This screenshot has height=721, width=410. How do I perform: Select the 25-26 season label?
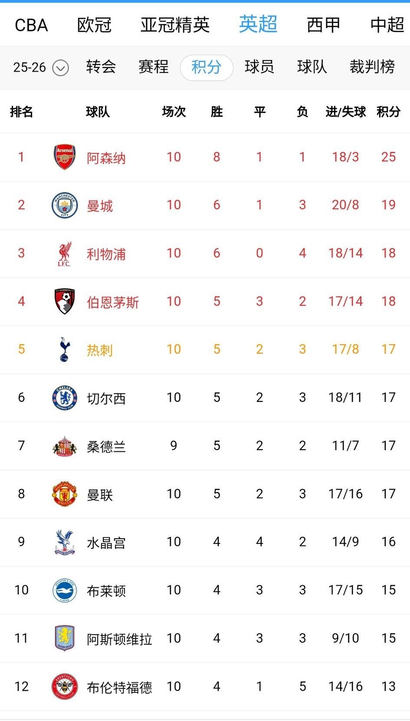[30, 68]
